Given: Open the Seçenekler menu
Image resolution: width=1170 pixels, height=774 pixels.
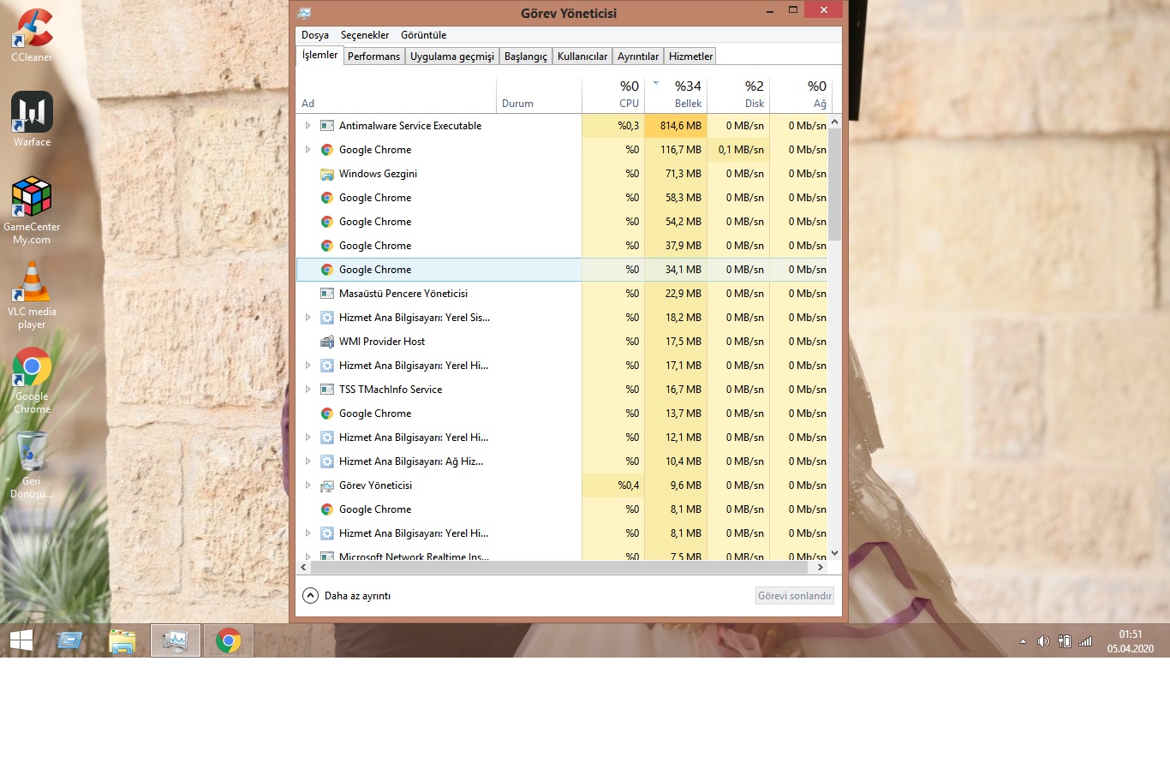Looking at the screenshot, I should click(365, 35).
